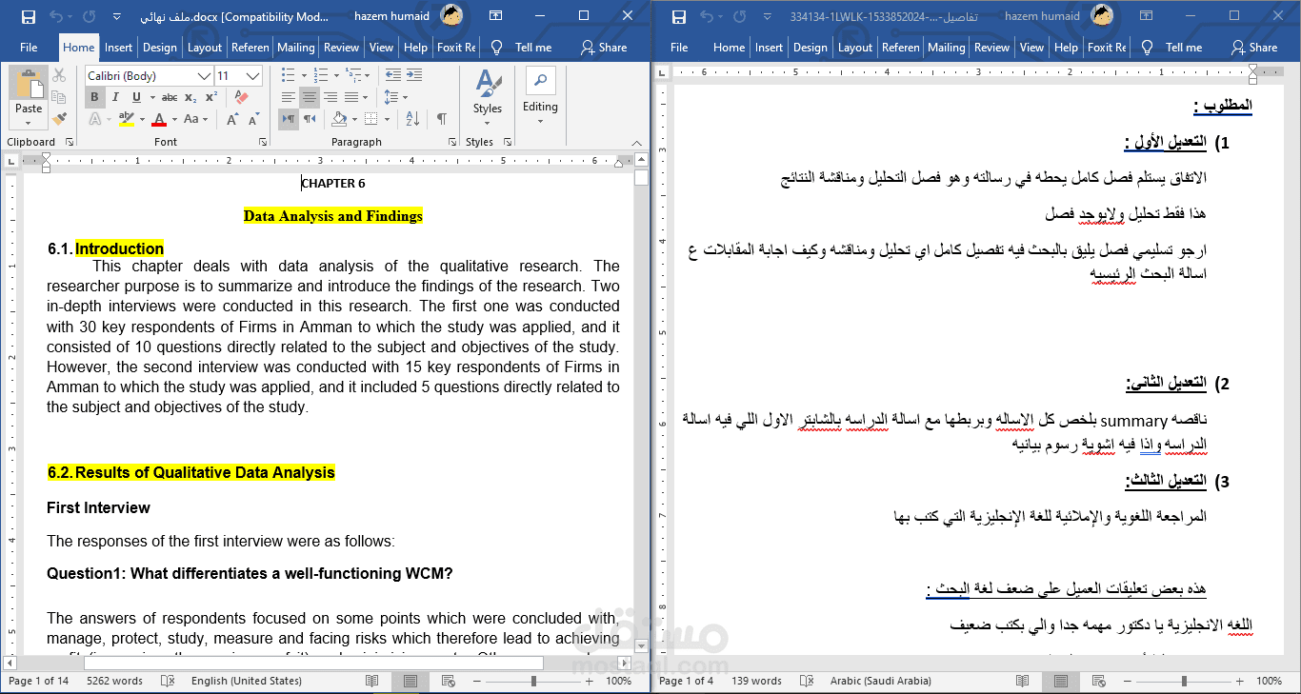Apply Subscript formatting

pos(190,97)
